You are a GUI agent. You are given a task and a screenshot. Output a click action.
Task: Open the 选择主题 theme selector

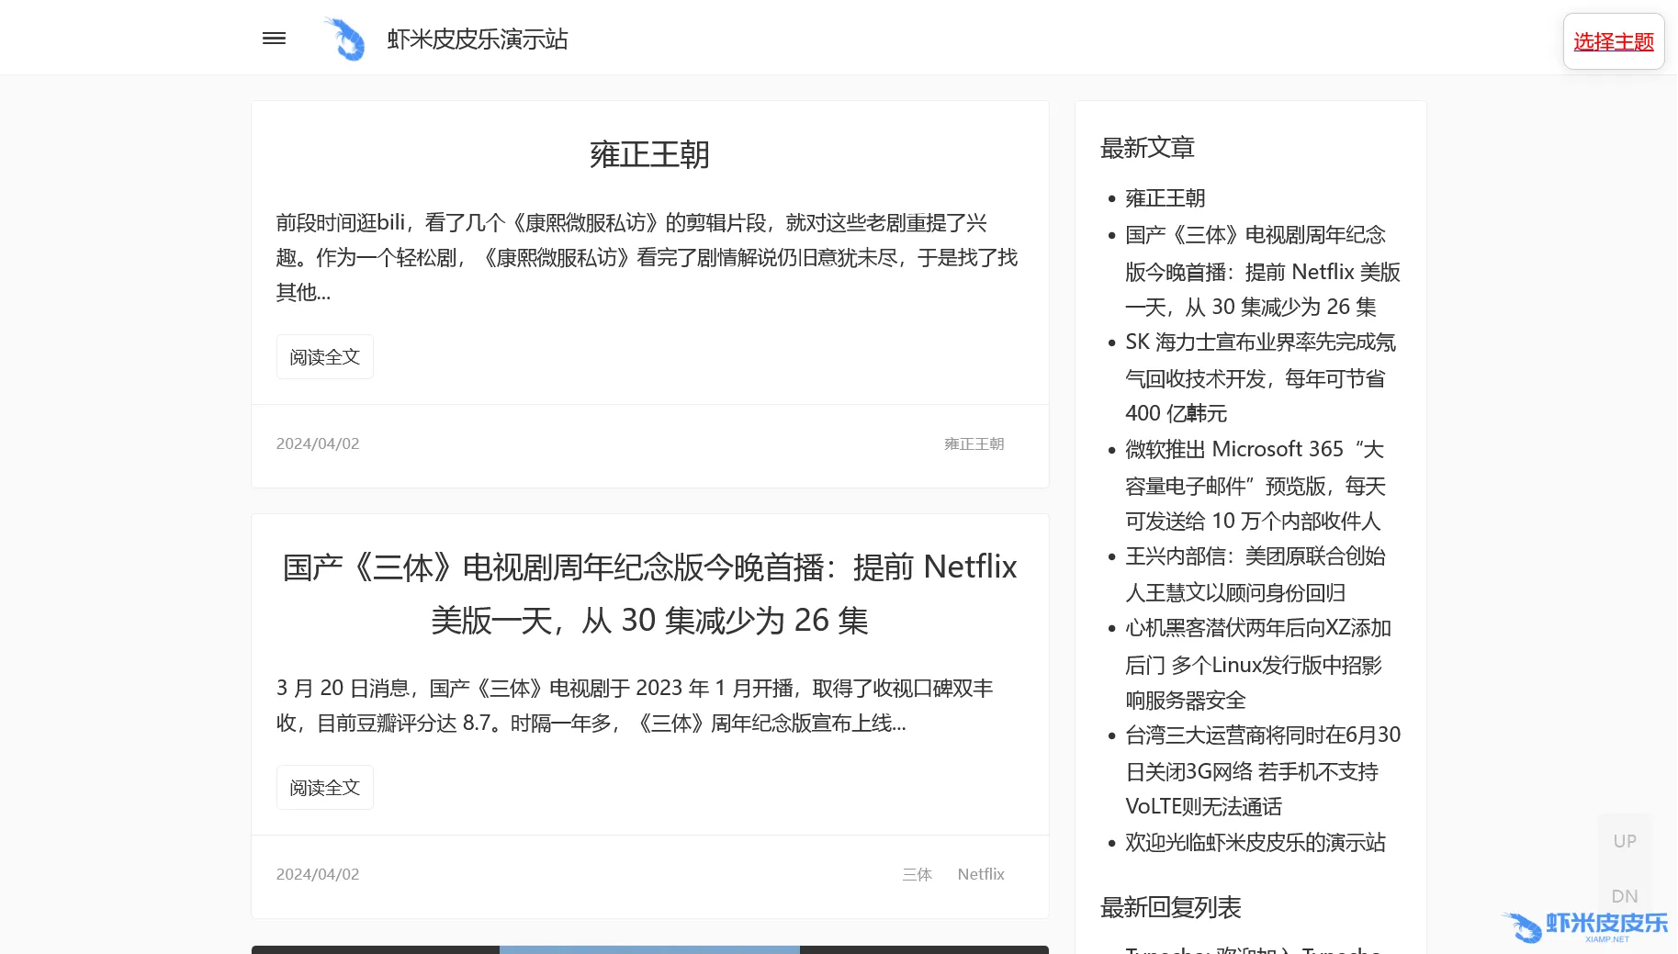[1613, 41]
